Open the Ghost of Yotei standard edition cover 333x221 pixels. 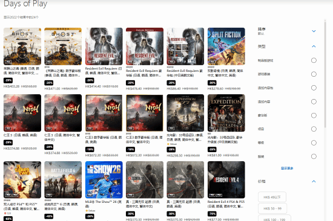coord(22,46)
